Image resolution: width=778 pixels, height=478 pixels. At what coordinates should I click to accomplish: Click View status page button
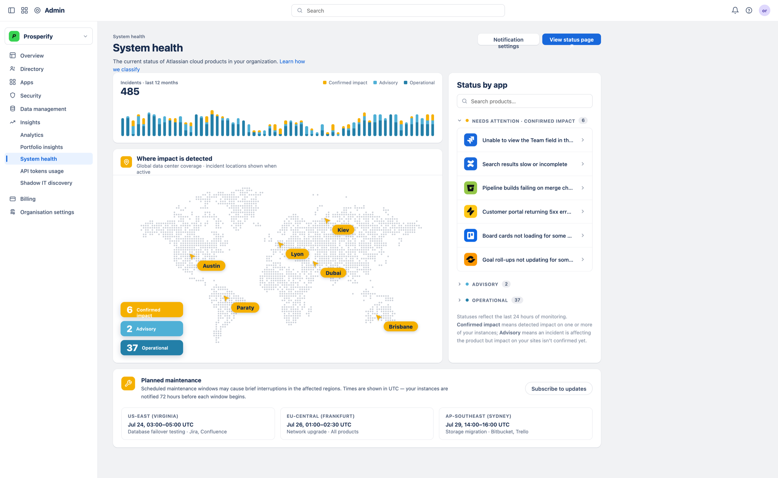(x=571, y=39)
